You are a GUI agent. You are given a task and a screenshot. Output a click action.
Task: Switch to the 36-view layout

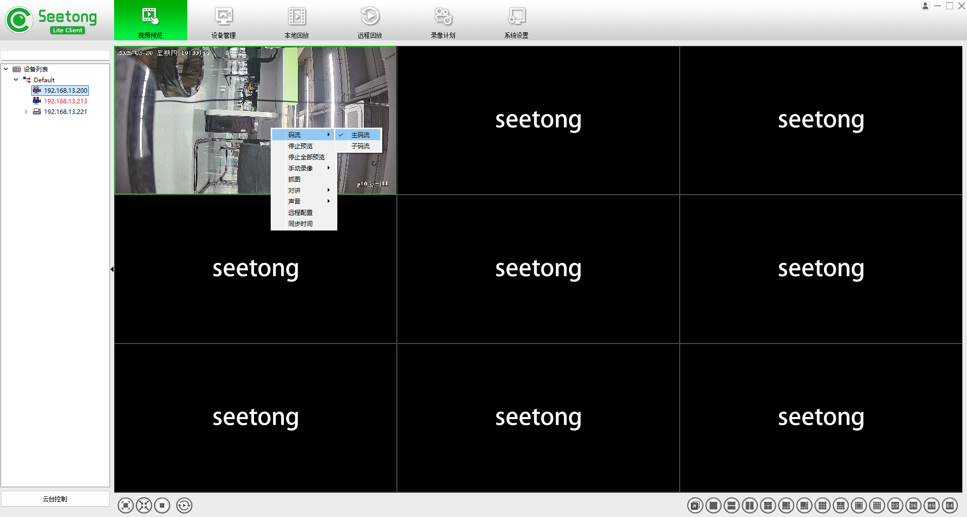pyautogui.click(x=913, y=505)
